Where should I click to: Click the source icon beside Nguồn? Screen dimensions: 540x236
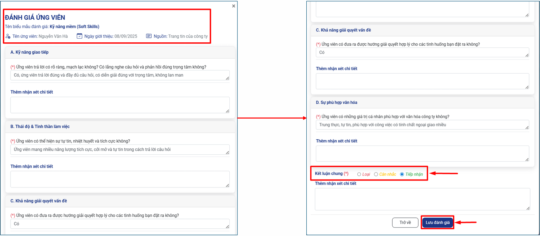[x=149, y=36]
